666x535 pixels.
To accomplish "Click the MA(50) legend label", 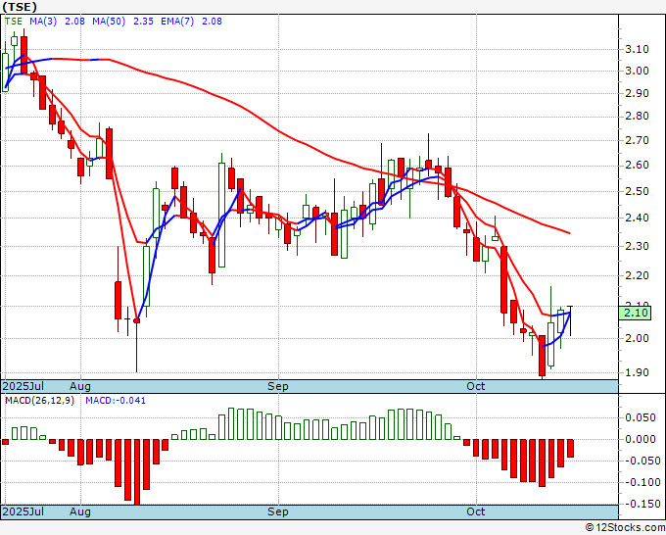I will coord(109,22).
